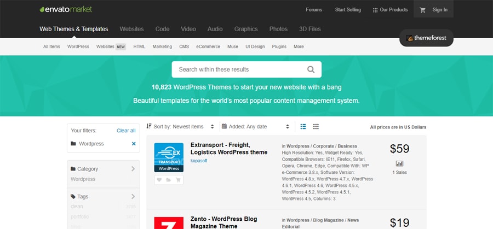Viewport: 493px width, 229px height.
Task: Click the portfolio tag filter
Action: (79, 216)
